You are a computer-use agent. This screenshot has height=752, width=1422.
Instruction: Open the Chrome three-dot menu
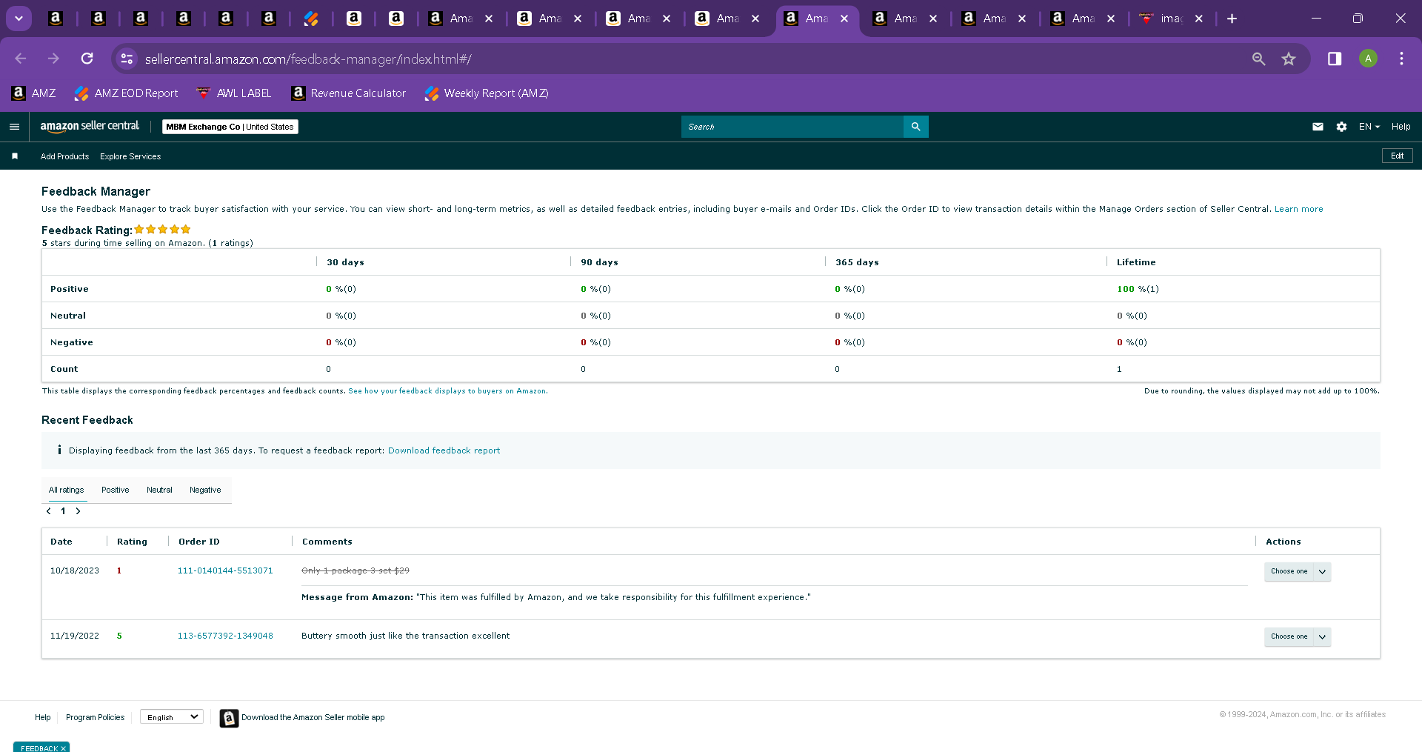coord(1401,59)
